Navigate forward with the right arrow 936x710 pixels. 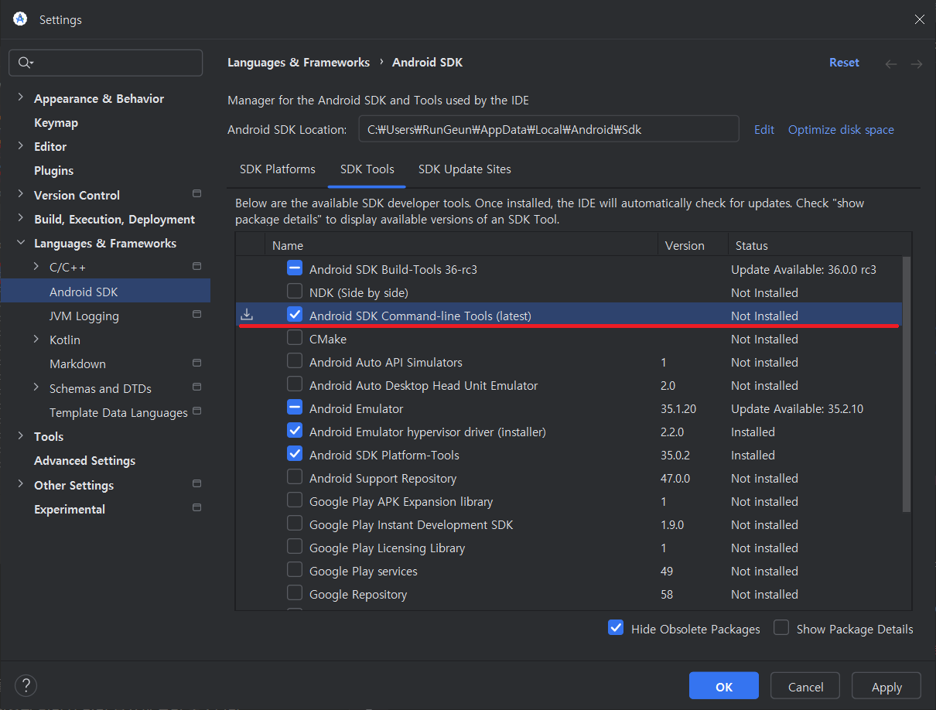917,63
